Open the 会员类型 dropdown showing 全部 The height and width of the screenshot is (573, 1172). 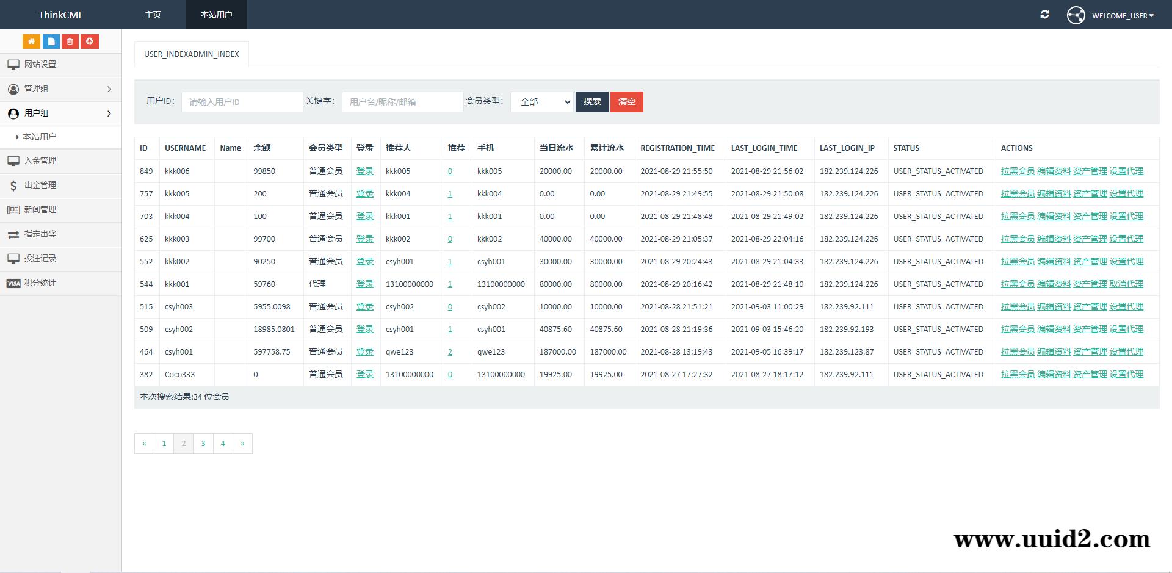tap(542, 102)
